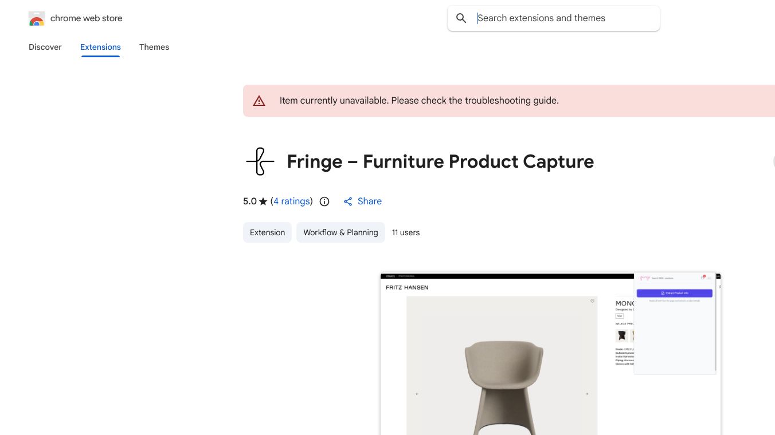Viewport: 775px width, 435px height.
Task: Switch to the Discover tab
Action: (x=45, y=47)
